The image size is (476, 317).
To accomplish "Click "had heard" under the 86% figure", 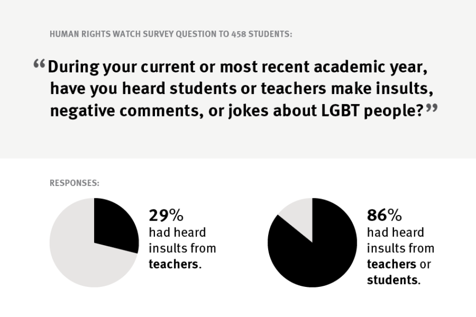I will [x=395, y=233].
